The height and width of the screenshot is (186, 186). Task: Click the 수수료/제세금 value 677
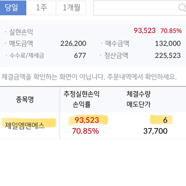[x=80, y=55]
